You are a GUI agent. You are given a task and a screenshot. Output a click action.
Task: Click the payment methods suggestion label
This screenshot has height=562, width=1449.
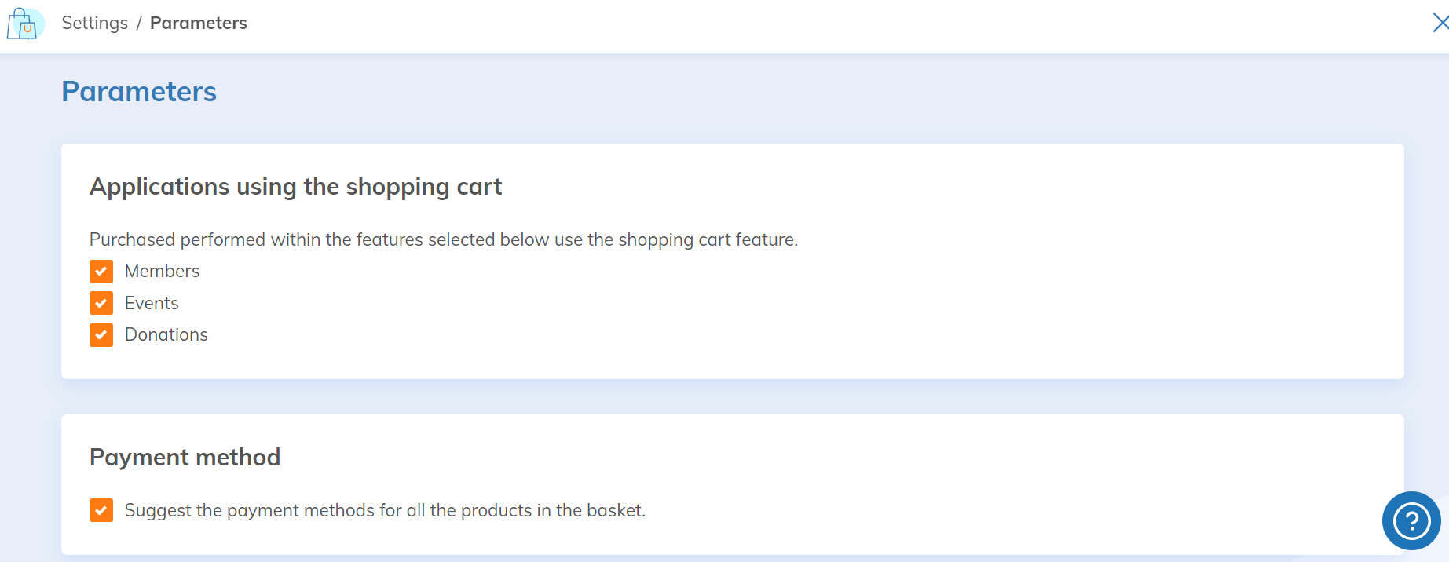pos(385,510)
